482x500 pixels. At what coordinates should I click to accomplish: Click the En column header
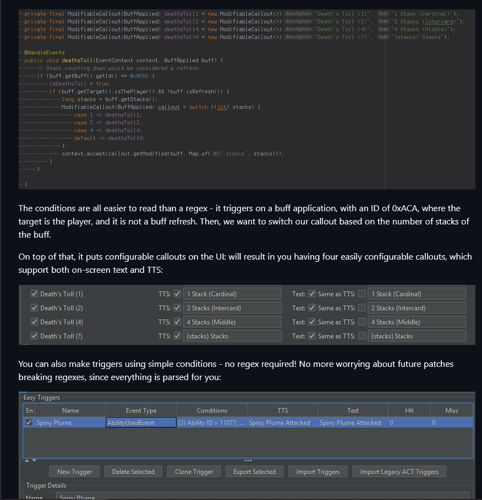tap(29, 410)
